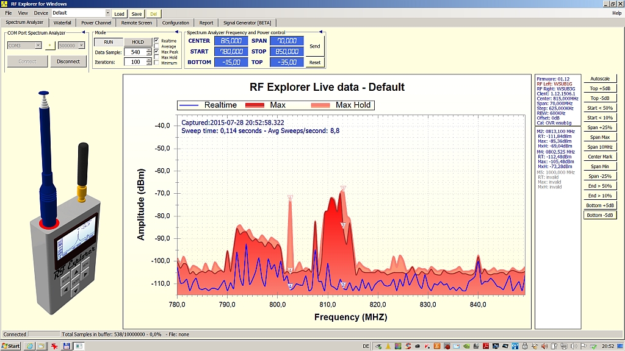Open the Device menu
This screenshot has height=351, width=625.
point(41,13)
